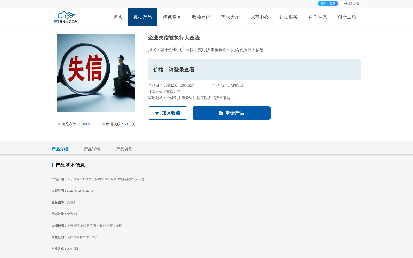The width and height of the screenshot is (413, 258).
Task: Click the 申请产品 button
Action: [232, 113]
